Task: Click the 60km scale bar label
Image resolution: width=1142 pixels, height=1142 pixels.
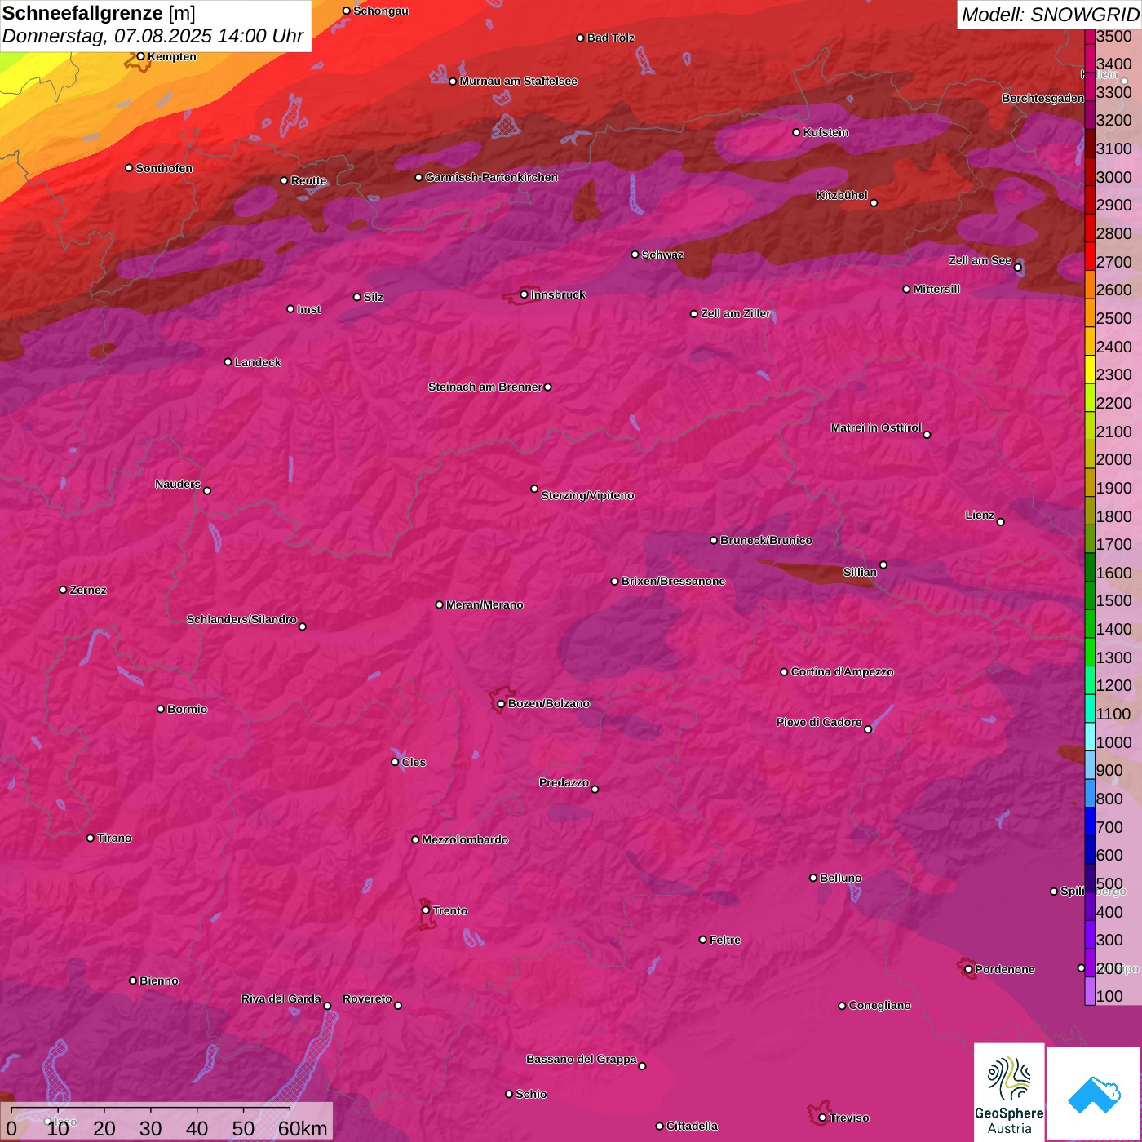Action: [x=303, y=1128]
